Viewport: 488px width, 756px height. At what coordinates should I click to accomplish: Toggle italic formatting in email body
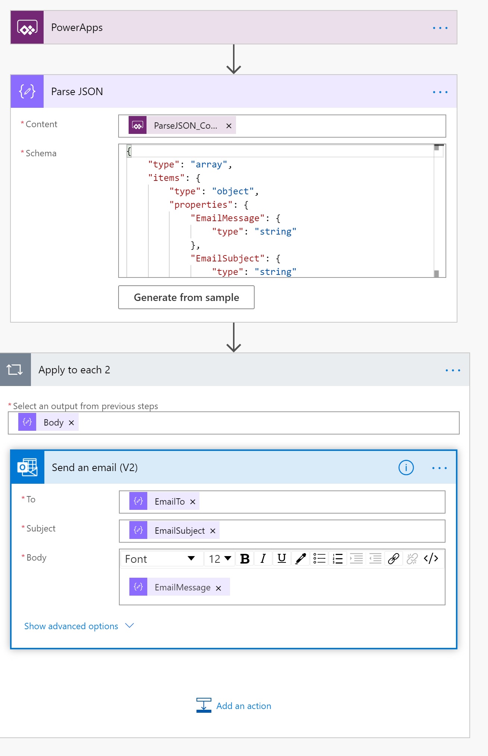click(x=263, y=559)
